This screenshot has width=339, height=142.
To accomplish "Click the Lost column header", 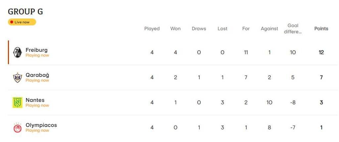I will (x=222, y=29).
